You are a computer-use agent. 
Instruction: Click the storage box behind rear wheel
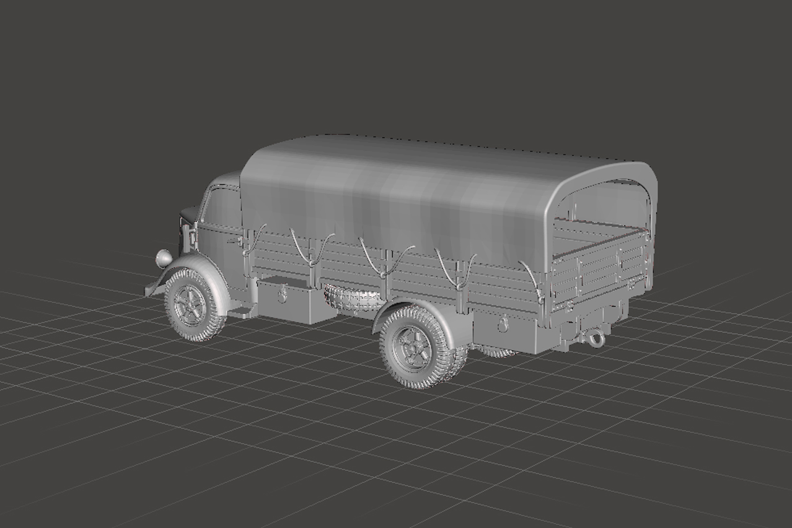pos(509,333)
